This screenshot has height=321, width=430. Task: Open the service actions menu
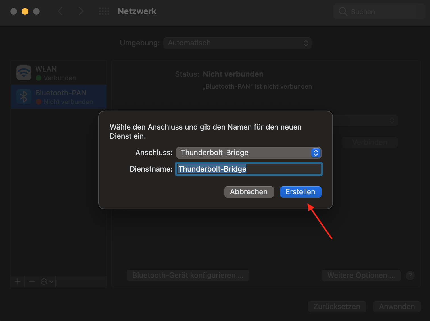pos(47,282)
